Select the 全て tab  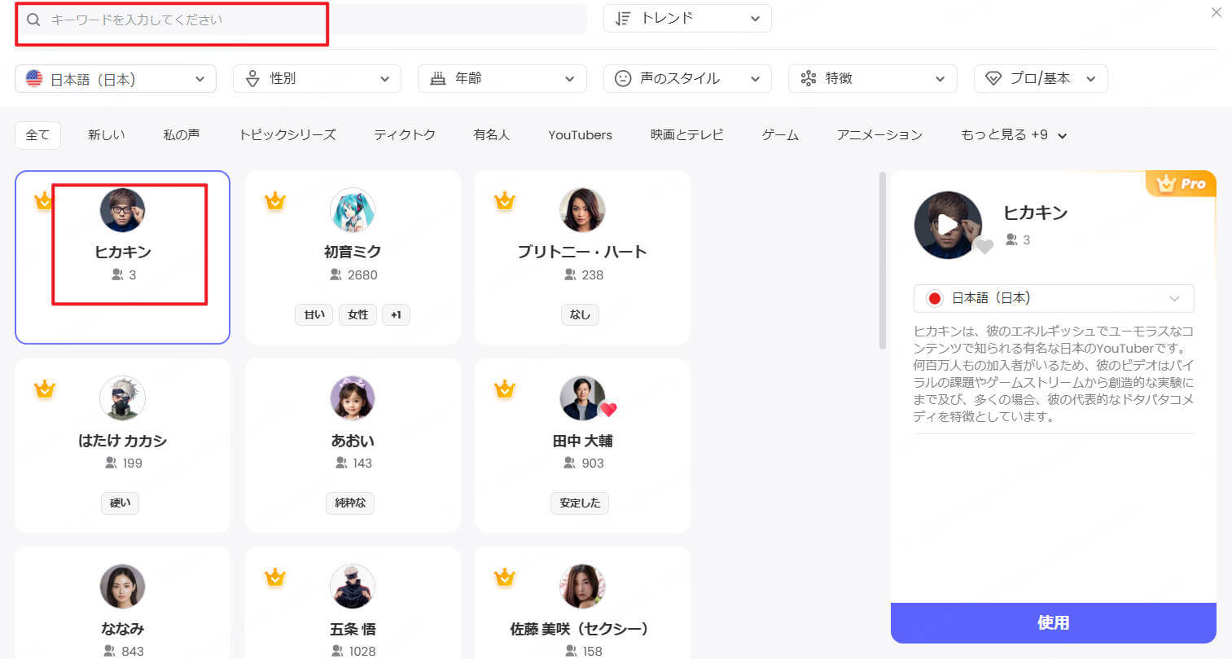pyautogui.click(x=37, y=135)
